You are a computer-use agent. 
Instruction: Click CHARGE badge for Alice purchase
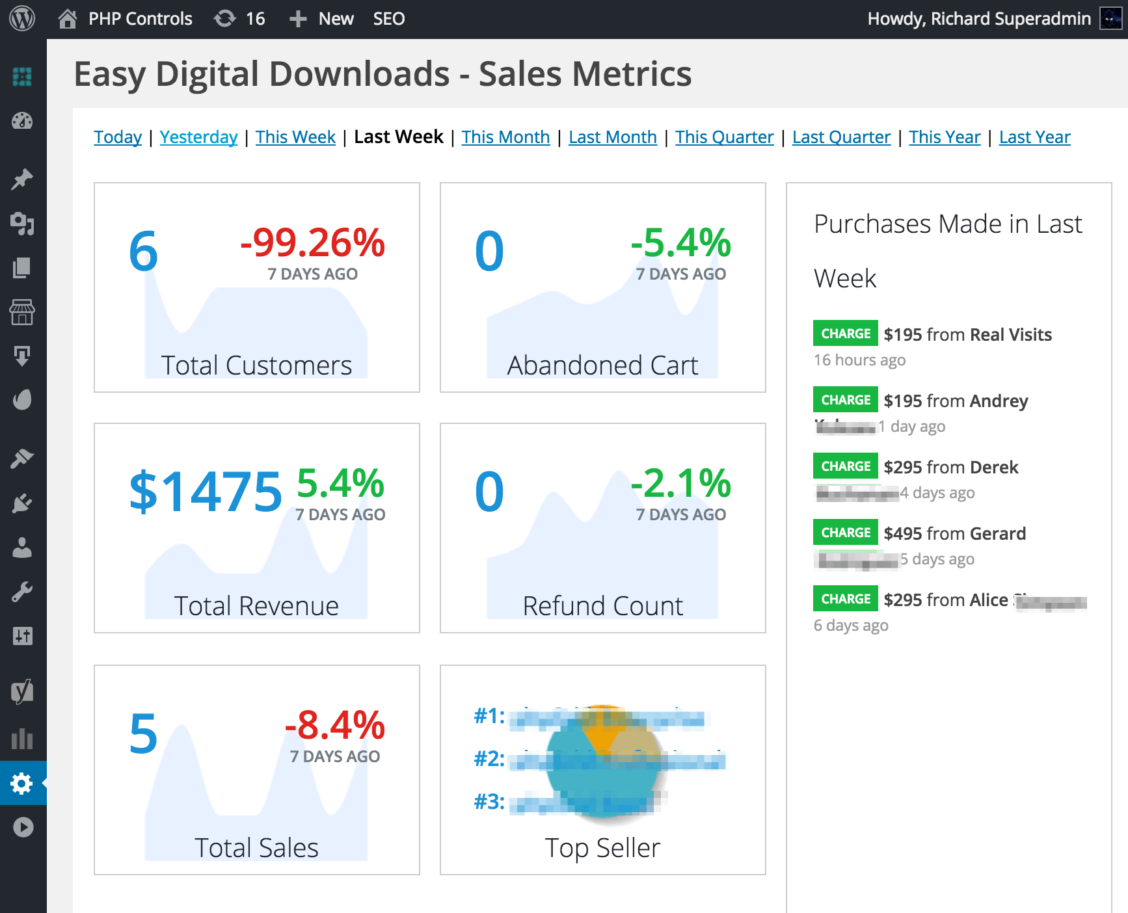pos(845,599)
